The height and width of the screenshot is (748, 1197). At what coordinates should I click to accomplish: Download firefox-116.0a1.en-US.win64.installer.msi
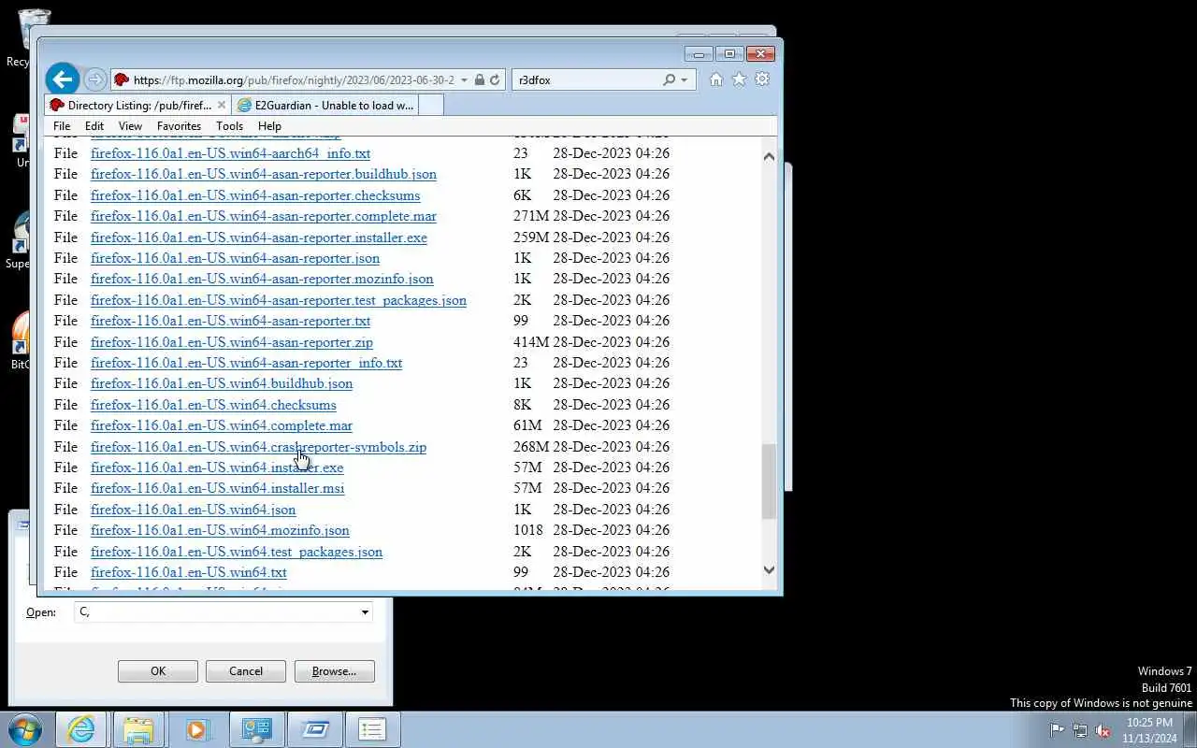pyautogui.click(x=217, y=488)
